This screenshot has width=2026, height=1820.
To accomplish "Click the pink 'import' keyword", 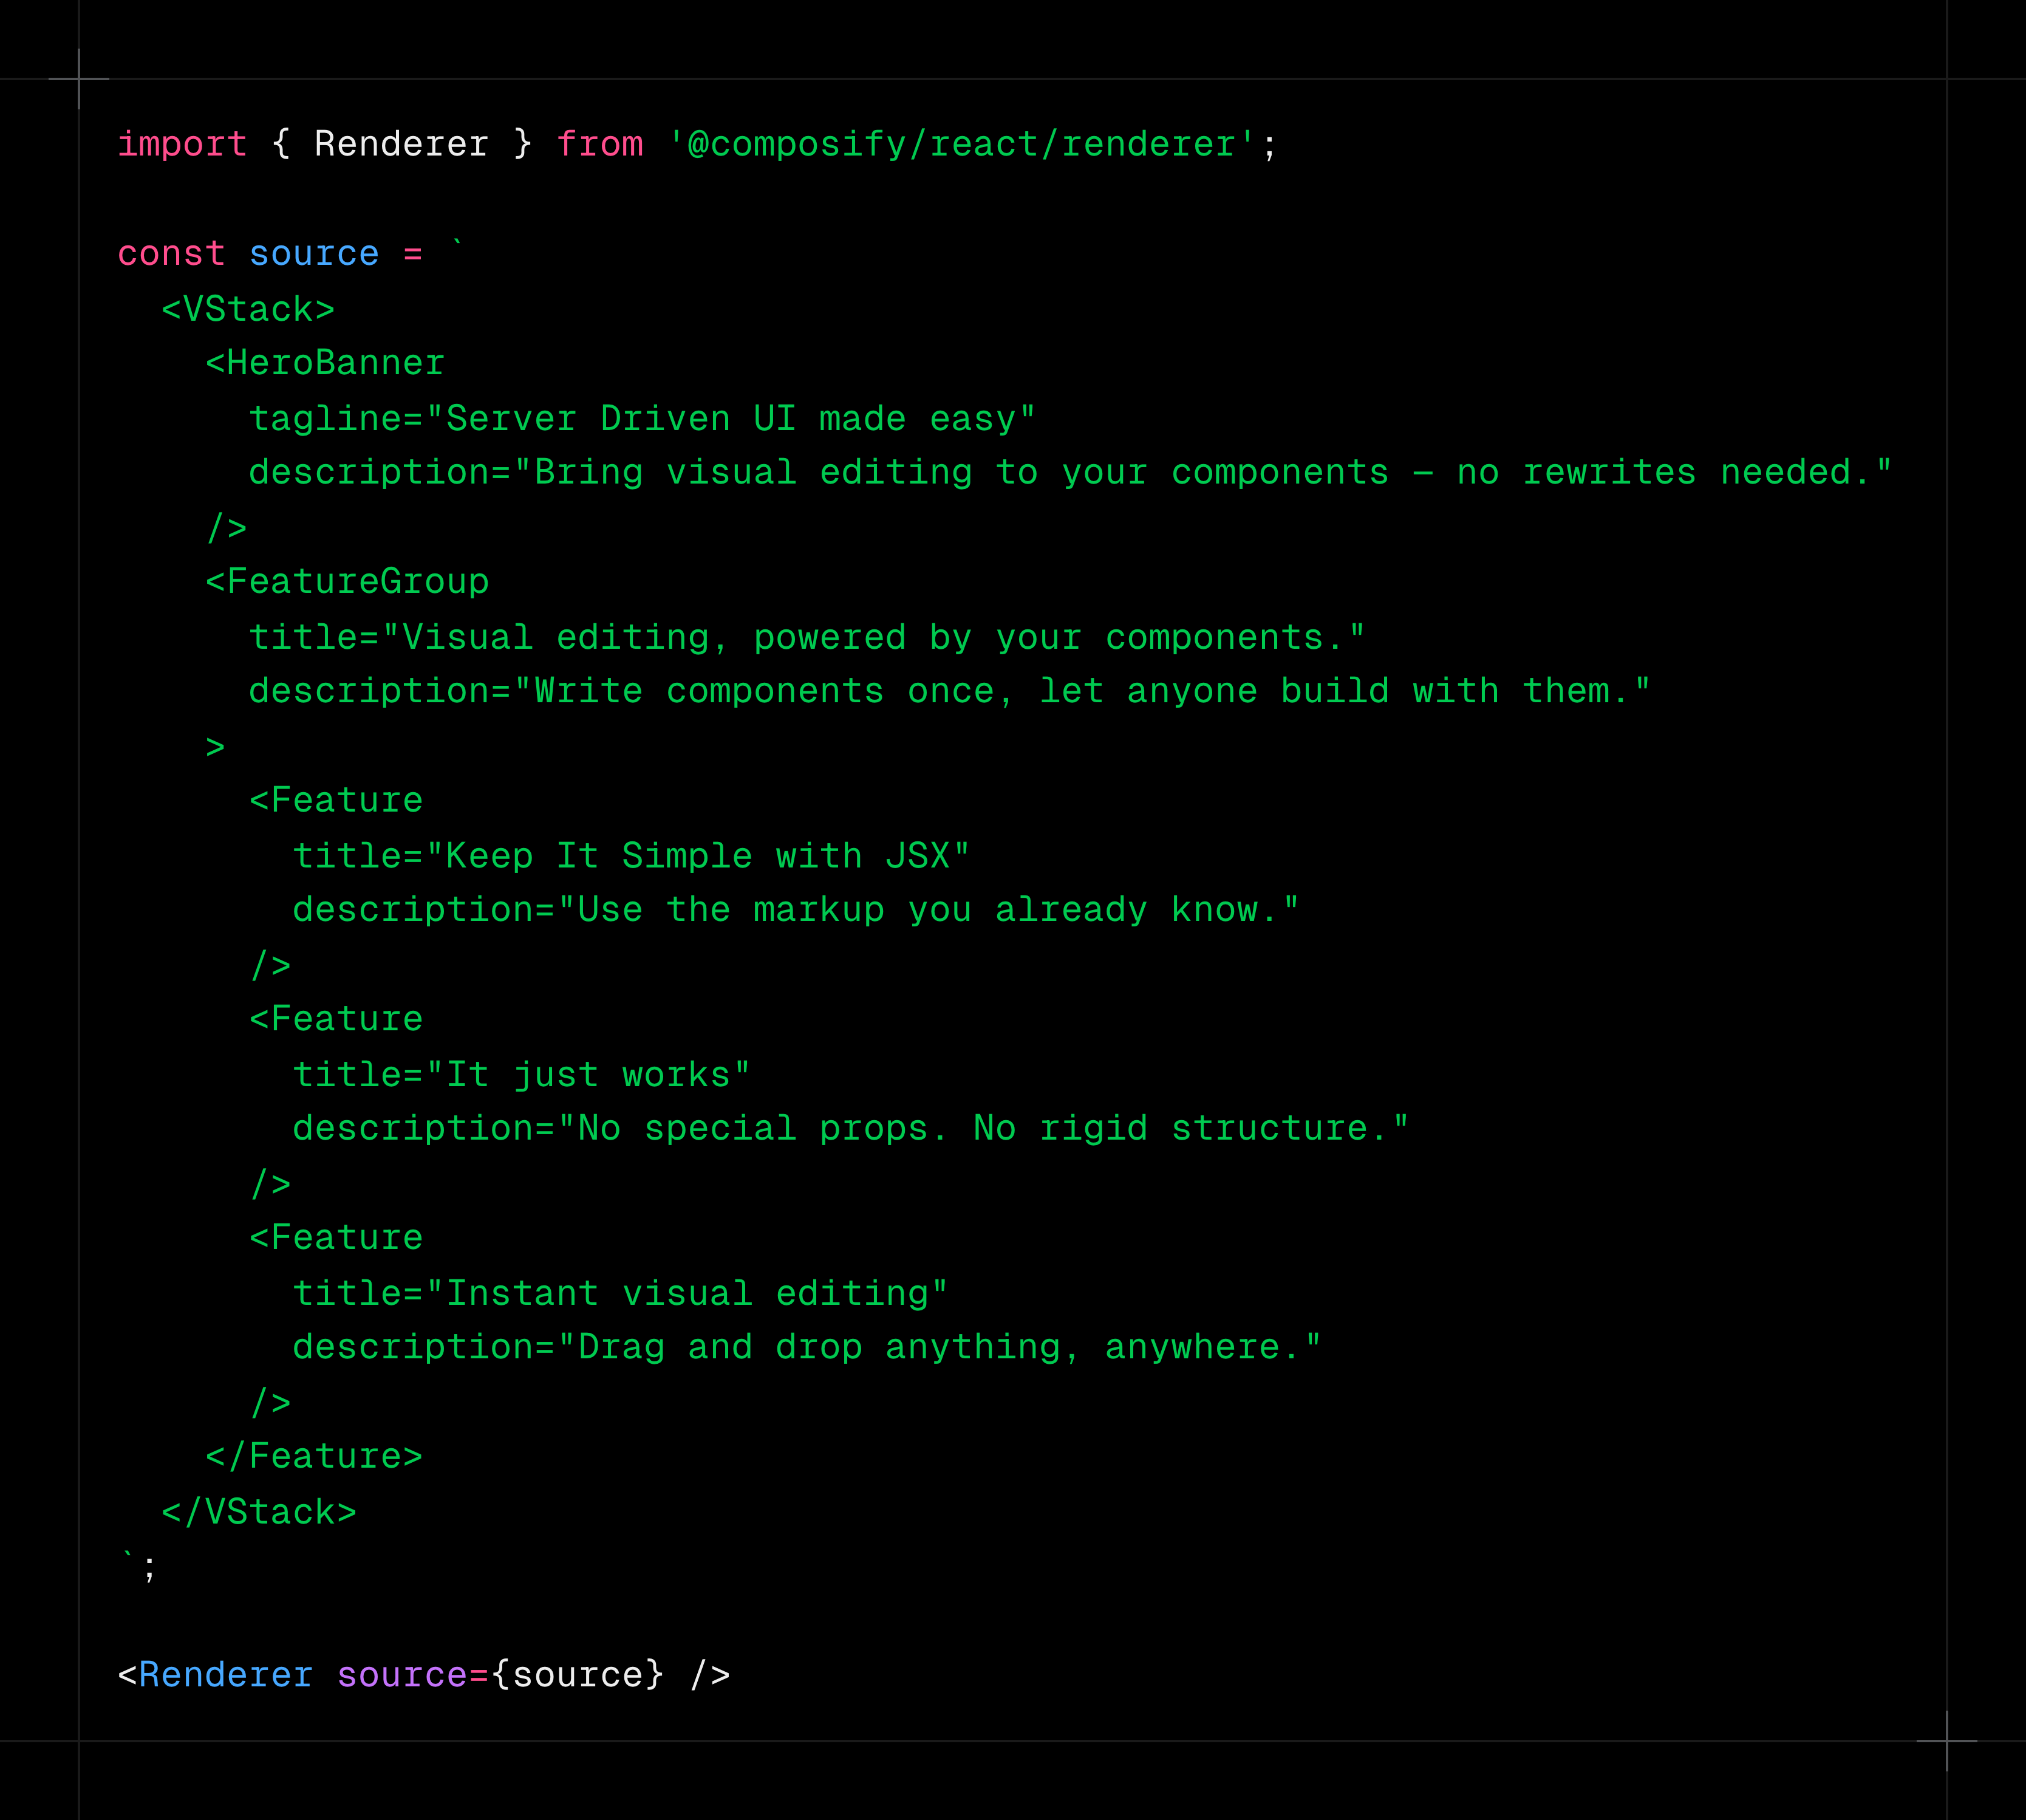I will point(182,144).
